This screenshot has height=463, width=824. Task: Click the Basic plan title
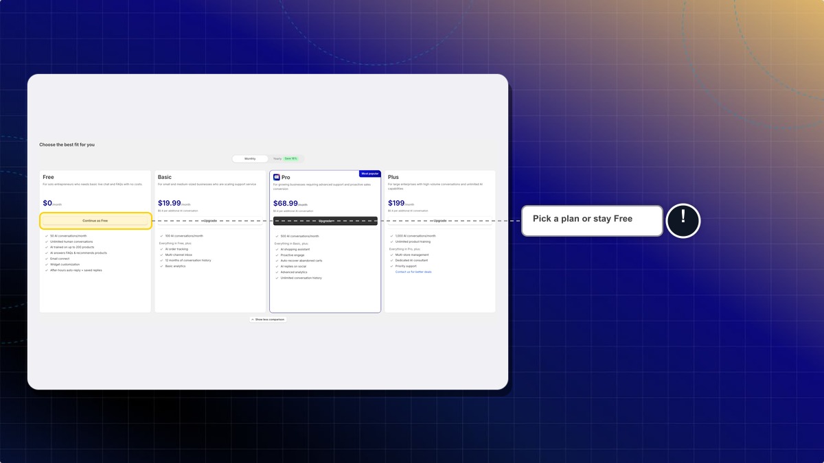pyautogui.click(x=165, y=177)
